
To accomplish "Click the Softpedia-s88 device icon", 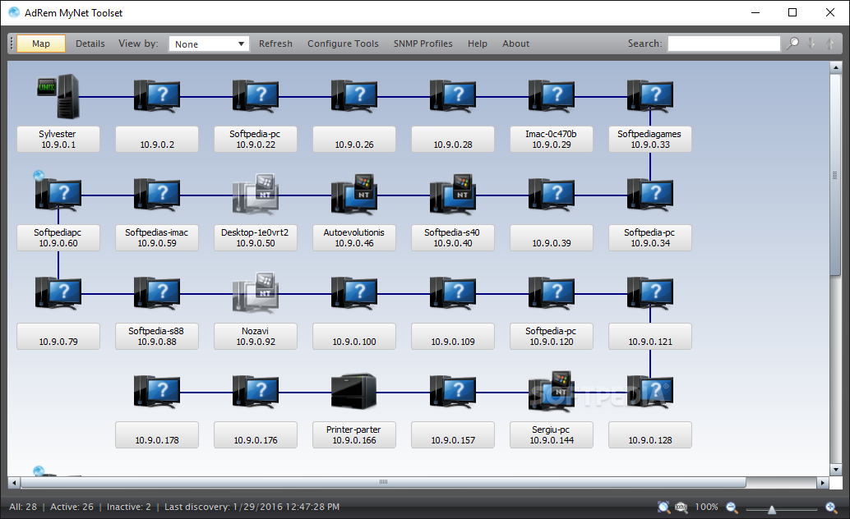I will 157,292.
